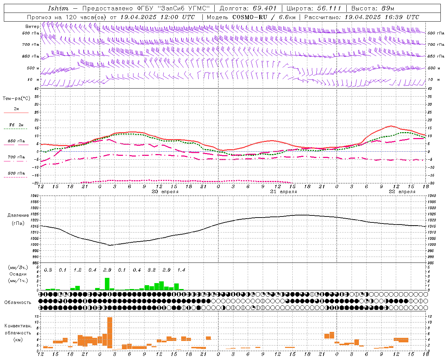Click the "(мм/3ч.)" precipitation unit label
The width and height of the screenshot is (446, 357).
tap(18, 268)
